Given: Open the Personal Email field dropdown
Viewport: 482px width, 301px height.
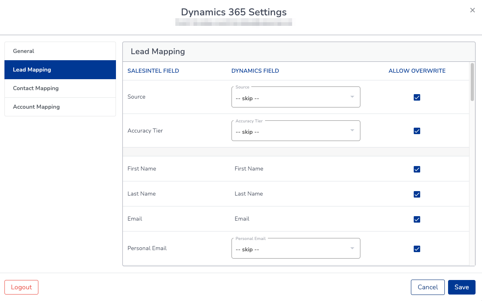Looking at the screenshot, I should [296, 248].
